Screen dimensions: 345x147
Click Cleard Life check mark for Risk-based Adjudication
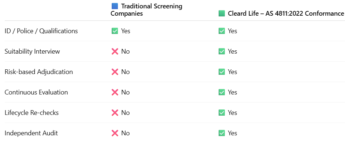222,72
